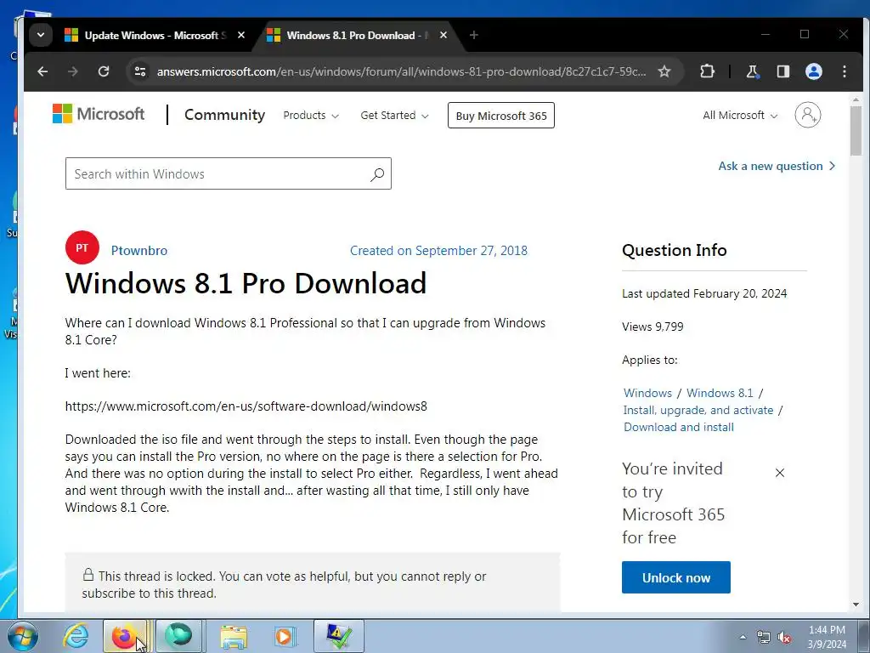The width and height of the screenshot is (870, 653).
Task: Click Buy Microsoft 365 button
Action: 501,116
